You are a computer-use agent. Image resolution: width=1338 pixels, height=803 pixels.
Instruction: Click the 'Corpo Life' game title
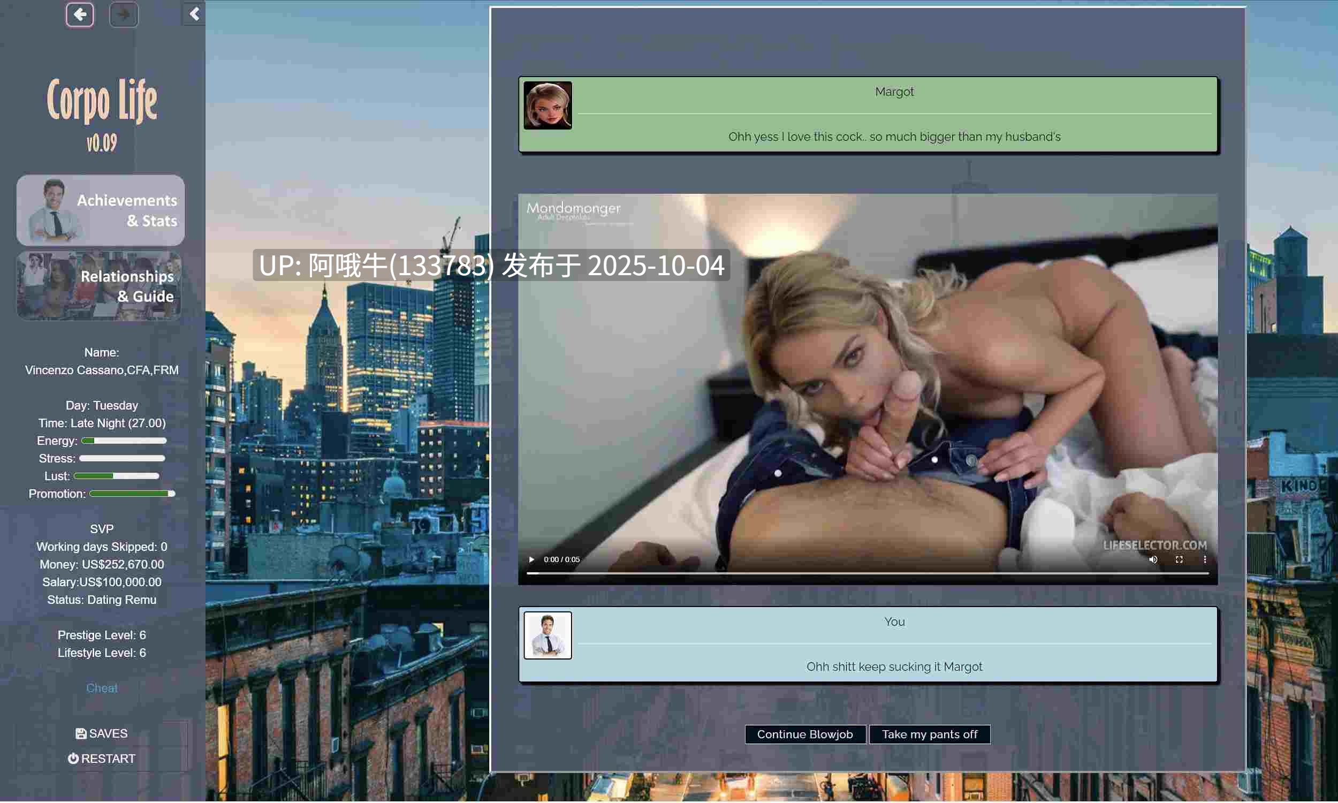(x=102, y=101)
